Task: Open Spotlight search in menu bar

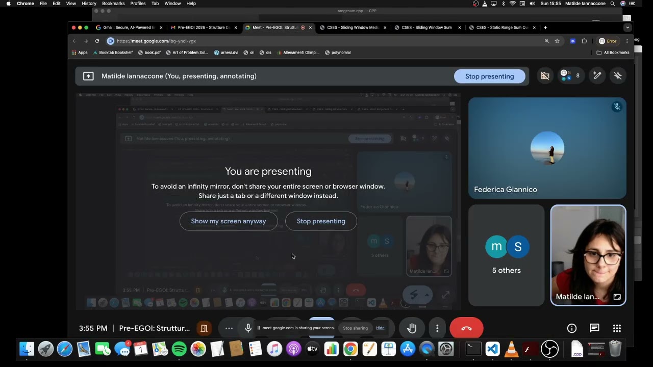Action: [x=612, y=4]
